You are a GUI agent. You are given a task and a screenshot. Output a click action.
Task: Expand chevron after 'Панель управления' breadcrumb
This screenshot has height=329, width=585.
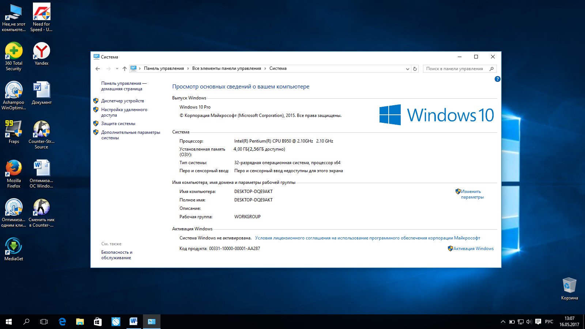point(188,68)
